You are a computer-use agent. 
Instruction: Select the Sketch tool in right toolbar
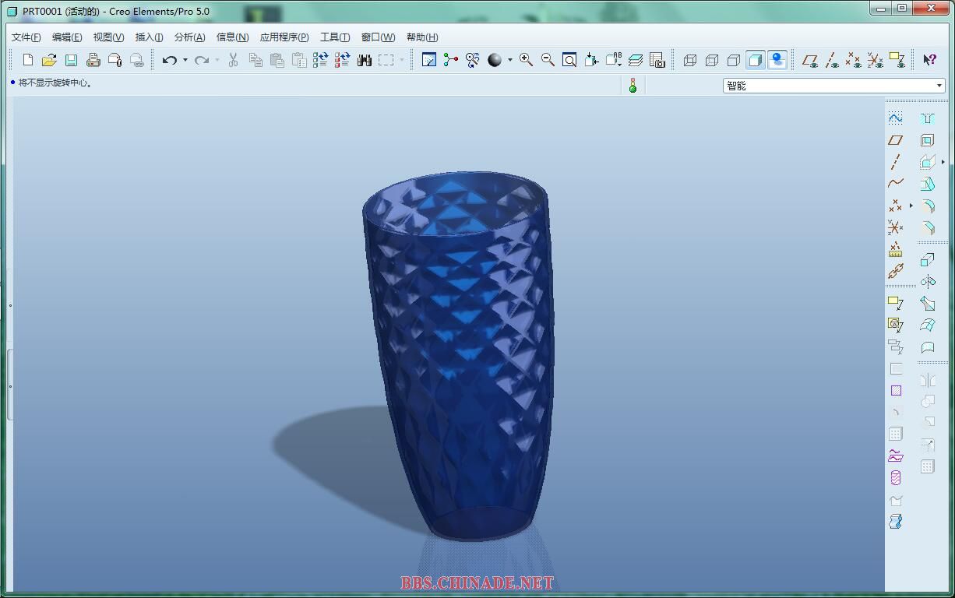pos(895,118)
